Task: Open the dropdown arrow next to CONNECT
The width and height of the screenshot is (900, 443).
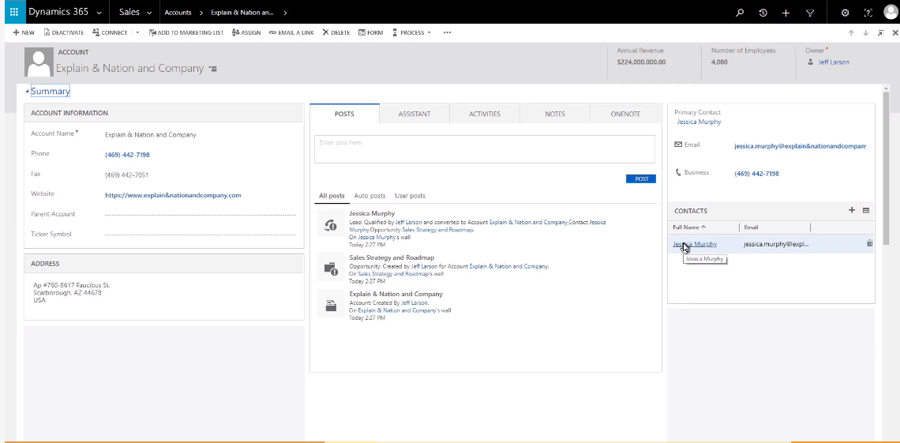Action: pyautogui.click(x=137, y=32)
